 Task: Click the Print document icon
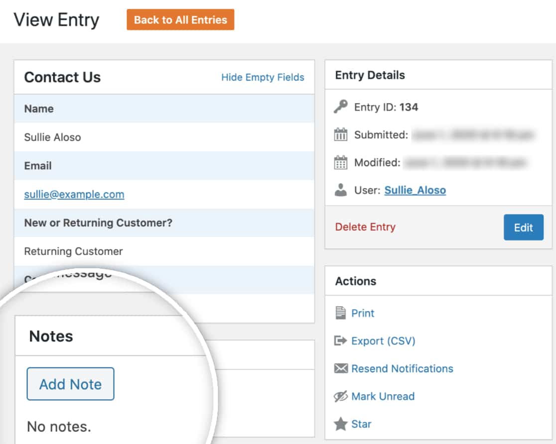[x=340, y=313]
